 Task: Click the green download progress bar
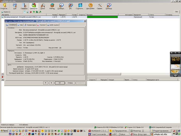(102, 17)
